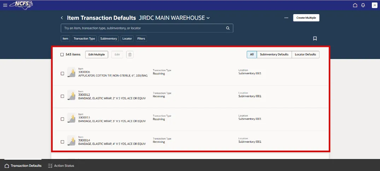Open the Subinventory filter chip
Screen dimensions: 380x171
(x=109, y=39)
